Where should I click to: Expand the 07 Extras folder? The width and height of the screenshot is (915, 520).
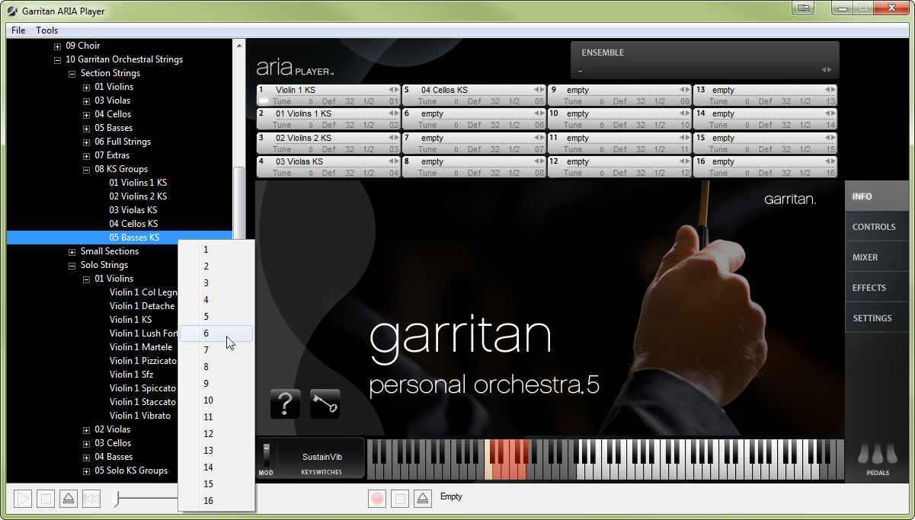pos(87,155)
